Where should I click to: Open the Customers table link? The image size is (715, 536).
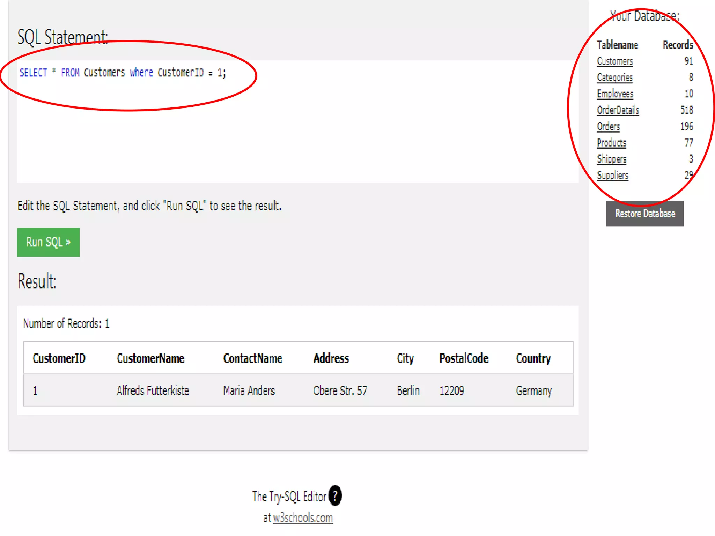(x=614, y=61)
